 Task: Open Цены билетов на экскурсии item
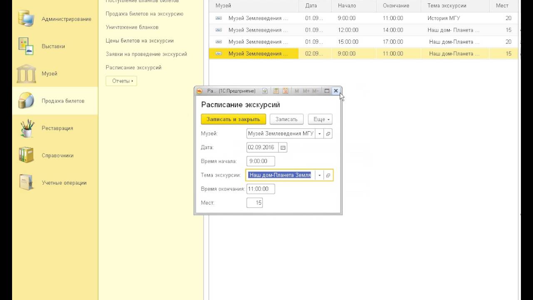tap(139, 41)
